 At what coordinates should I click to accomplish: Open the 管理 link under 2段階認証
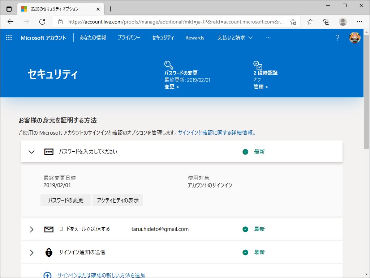[x=259, y=87]
